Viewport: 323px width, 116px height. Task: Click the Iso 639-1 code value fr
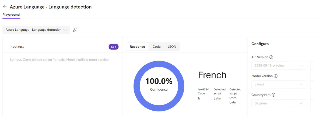(199, 98)
